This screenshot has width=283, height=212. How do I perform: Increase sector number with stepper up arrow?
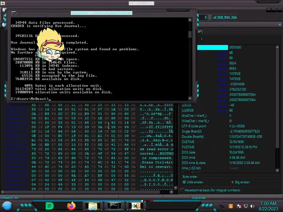[209, 16]
